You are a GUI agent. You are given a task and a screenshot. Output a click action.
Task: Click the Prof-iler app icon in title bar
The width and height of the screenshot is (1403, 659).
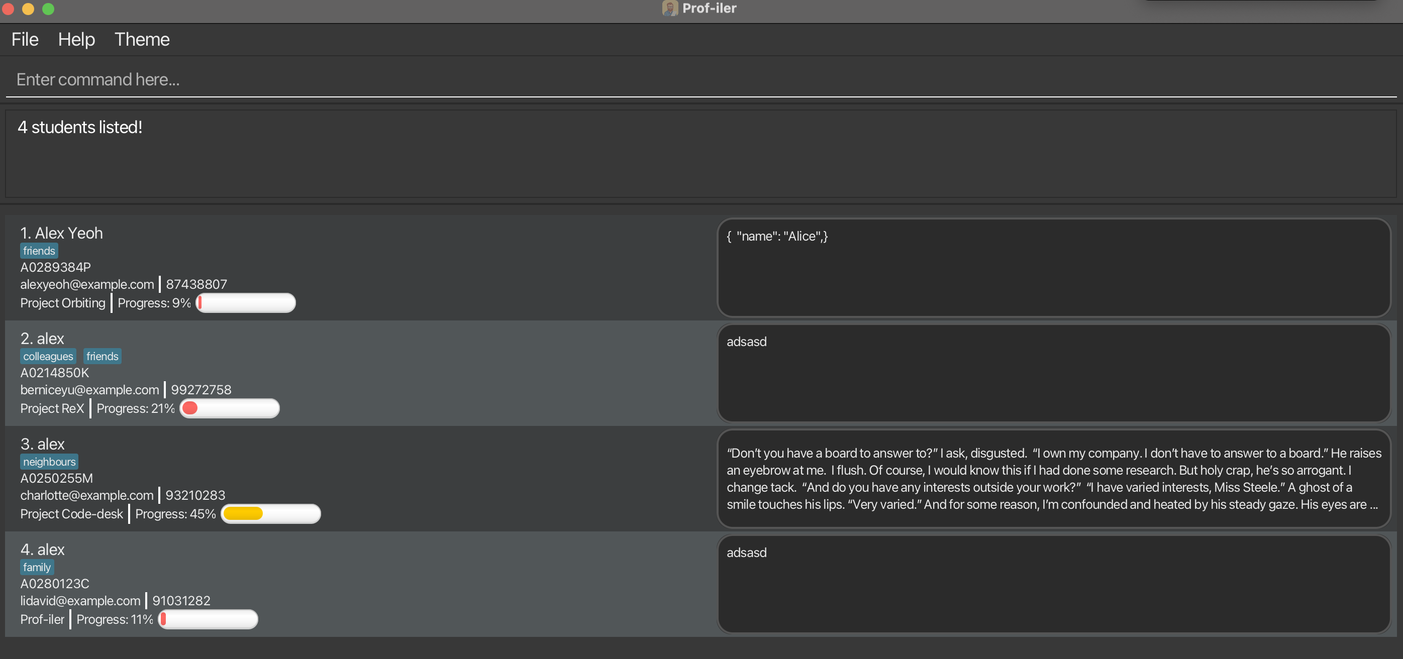[x=669, y=8]
